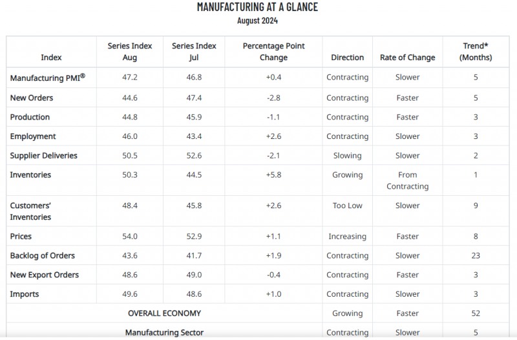Select the "OVERALL ECONOMY" row heading
Screen dimensions: 517x340
click(x=164, y=313)
